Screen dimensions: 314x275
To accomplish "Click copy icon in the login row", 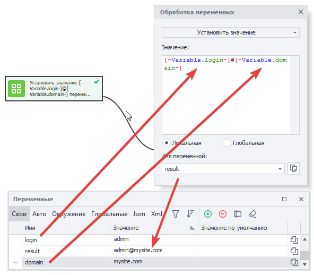I will (x=294, y=240).
